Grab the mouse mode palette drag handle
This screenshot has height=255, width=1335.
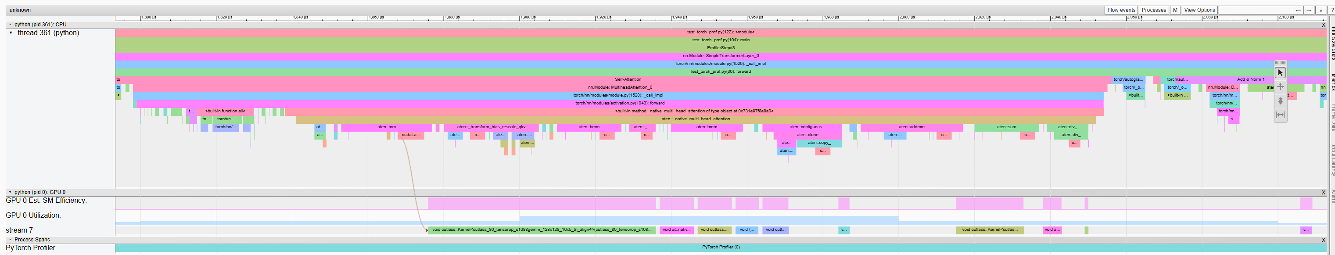coord(1280,63)
